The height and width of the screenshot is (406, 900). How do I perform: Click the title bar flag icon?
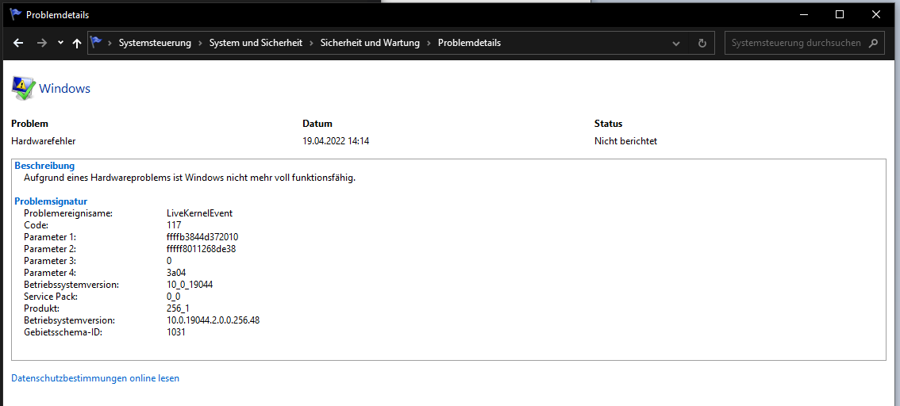point(16,14)
